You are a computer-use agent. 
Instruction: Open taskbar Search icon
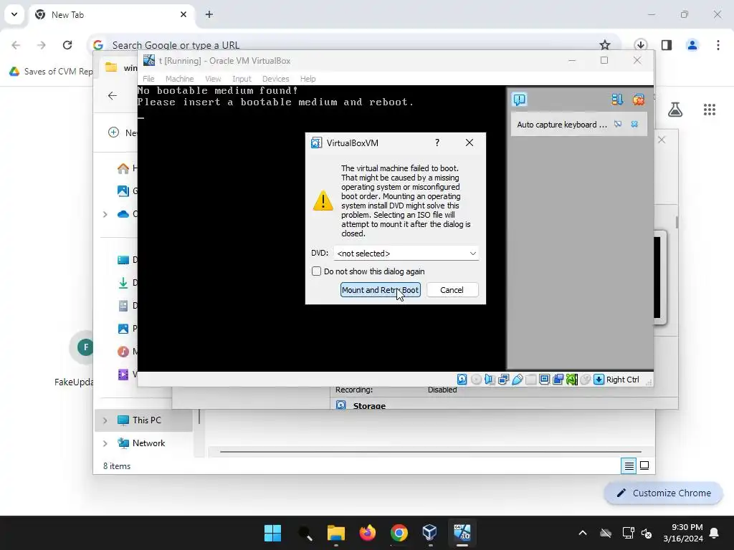[305, 533]
